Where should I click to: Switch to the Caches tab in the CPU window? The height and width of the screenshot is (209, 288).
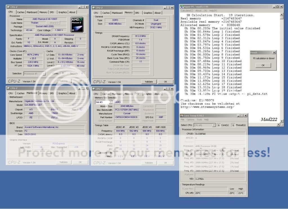(x=21, y=12)
